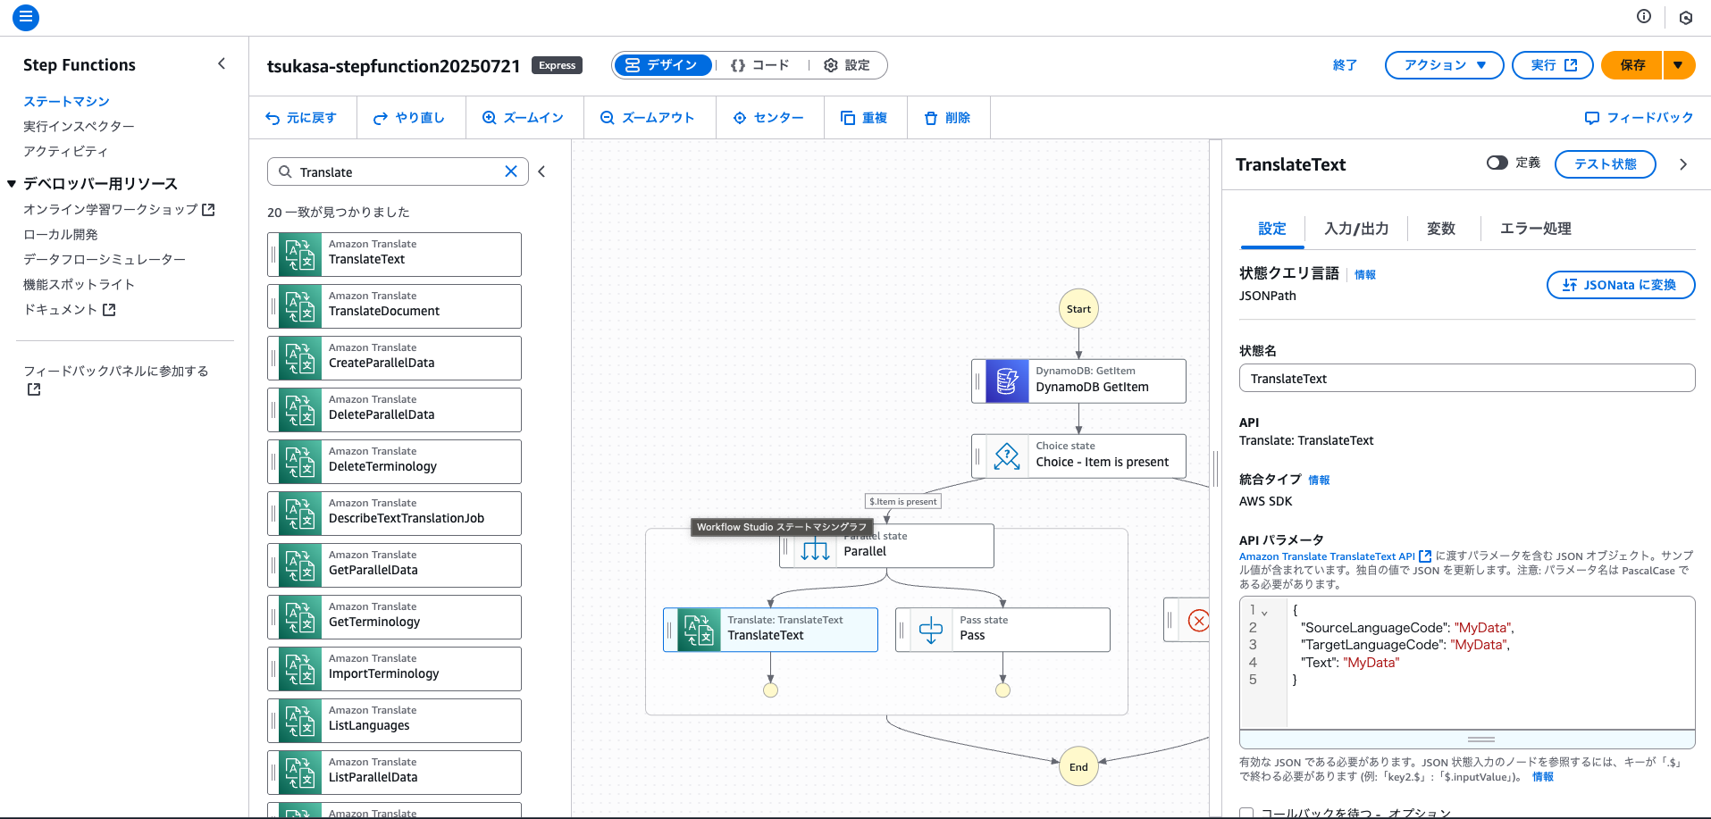The width and height of the screenshot is (1711, 819).
Task: Click the 削除 delete toolbar button
Action: pyautogui.click(x=947, y=118)
